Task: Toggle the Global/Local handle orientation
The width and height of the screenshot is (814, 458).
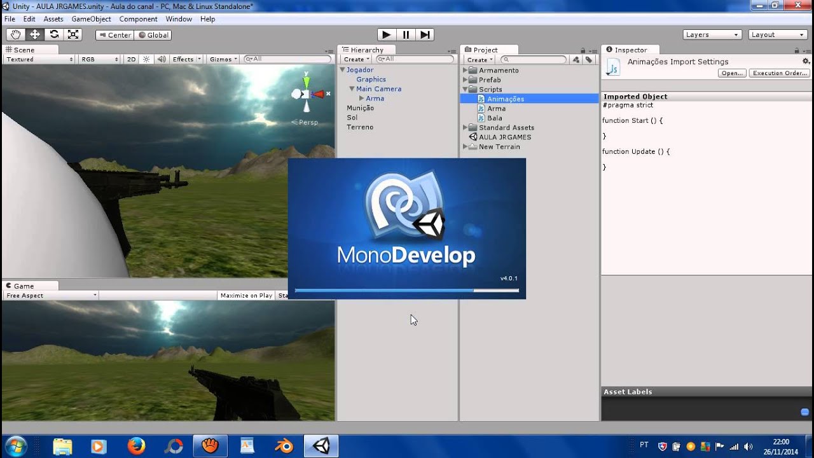Action: click(x=153, y=35)
